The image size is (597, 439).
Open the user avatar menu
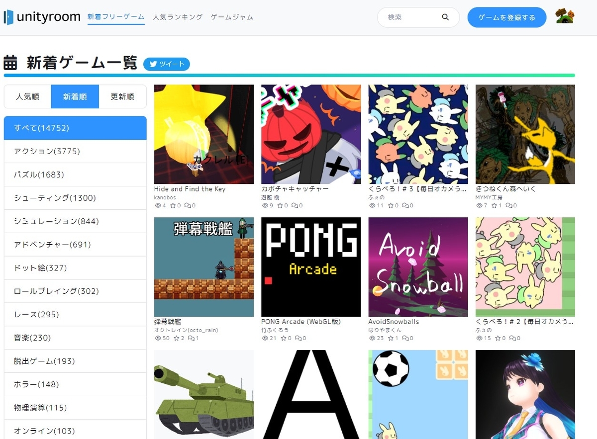(x=565, y=17)
